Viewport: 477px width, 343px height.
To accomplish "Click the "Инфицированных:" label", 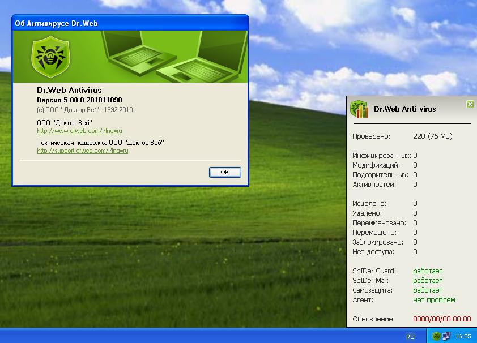I will (381, 156).
